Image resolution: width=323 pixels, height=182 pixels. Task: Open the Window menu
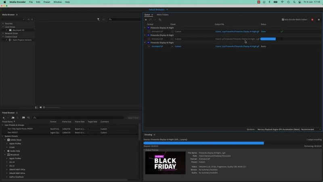tap(57, 2)
